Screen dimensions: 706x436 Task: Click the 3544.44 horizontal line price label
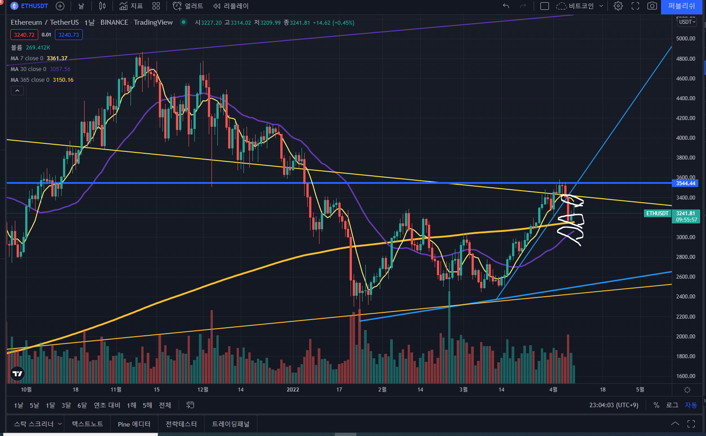[x=685, y=183]
